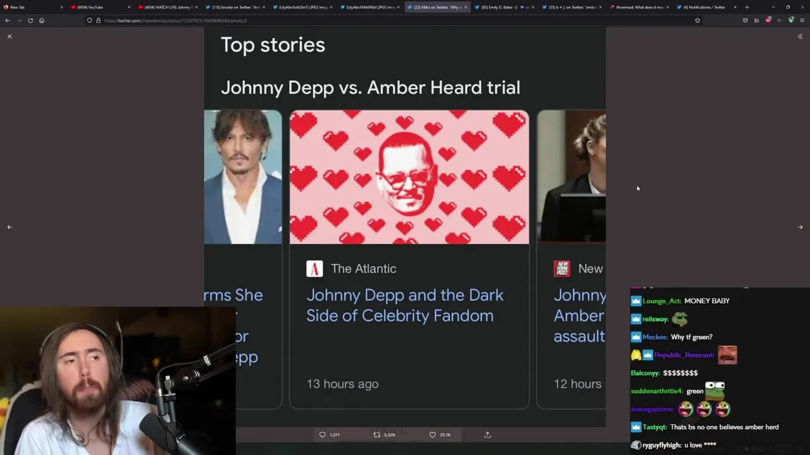Click chat username relisway

655,319
